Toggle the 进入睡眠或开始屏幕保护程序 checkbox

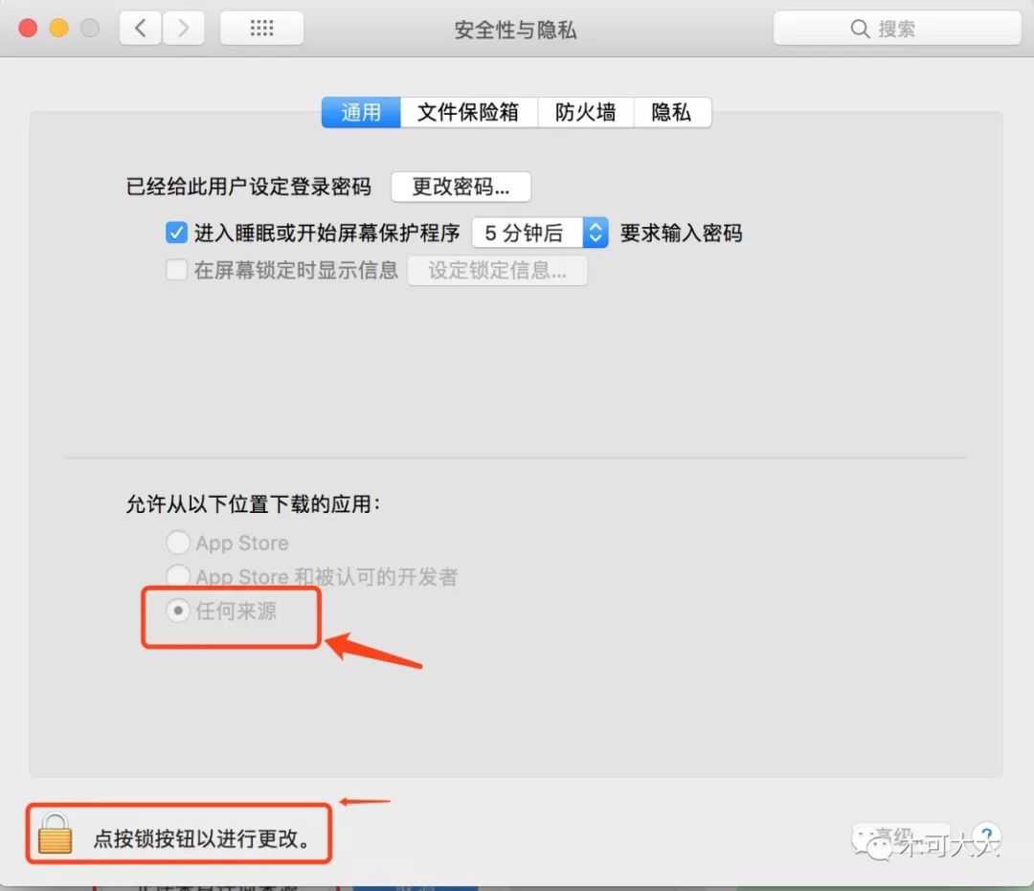coord(176,233)
